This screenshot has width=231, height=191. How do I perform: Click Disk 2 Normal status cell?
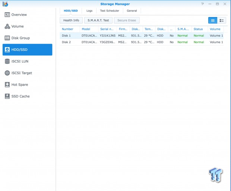point(199,42)
